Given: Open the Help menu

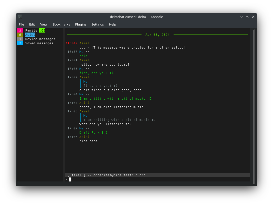Looking at the screenshot, I should coord(112,24).
